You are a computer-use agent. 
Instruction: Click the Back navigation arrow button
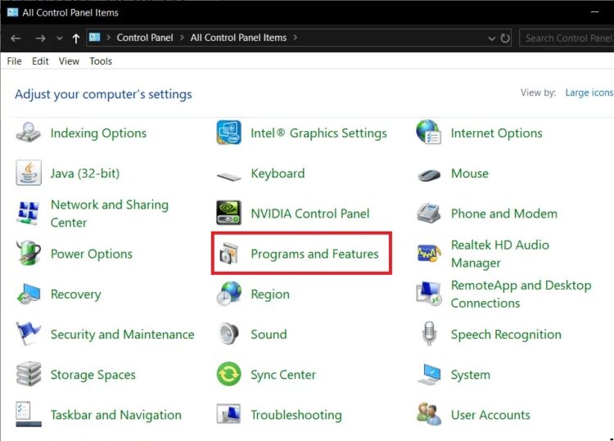click(x=16, y=38)
